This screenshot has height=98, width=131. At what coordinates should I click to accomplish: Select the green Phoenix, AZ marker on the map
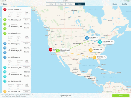58,51
